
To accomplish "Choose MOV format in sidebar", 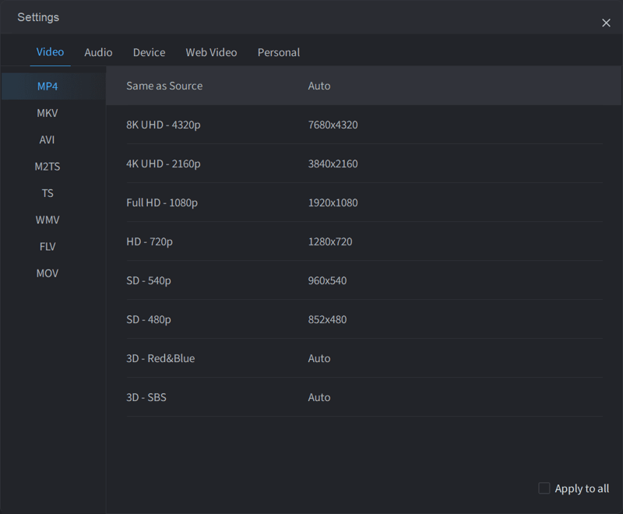I will (48, 273).
